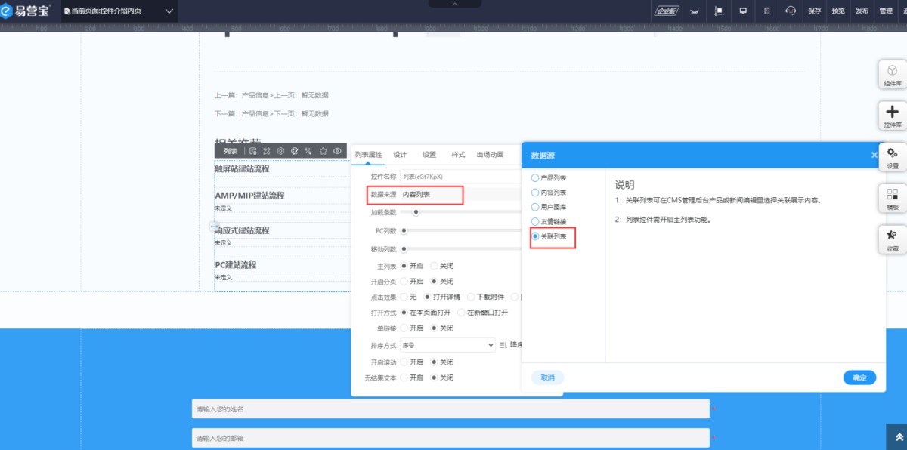
Task: Switch to mobile phone preview icon
Action: point(766,11)
